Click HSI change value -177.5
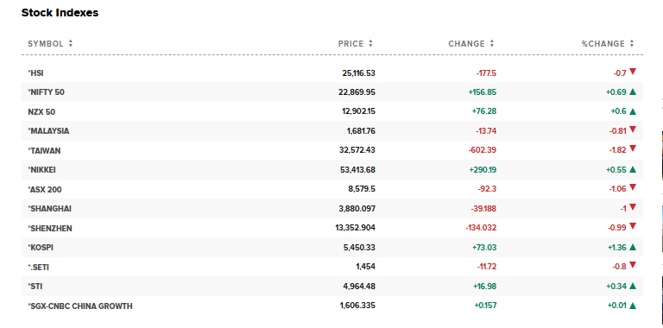663x328 pixels. [486, 73]
